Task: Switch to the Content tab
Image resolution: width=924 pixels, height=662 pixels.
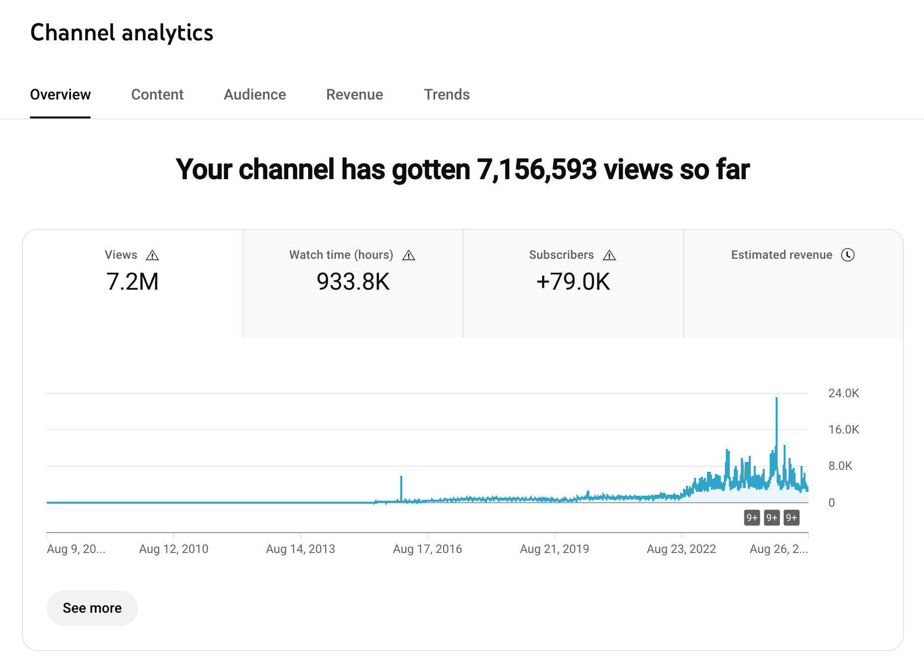Action: click(x=157, y=95)
